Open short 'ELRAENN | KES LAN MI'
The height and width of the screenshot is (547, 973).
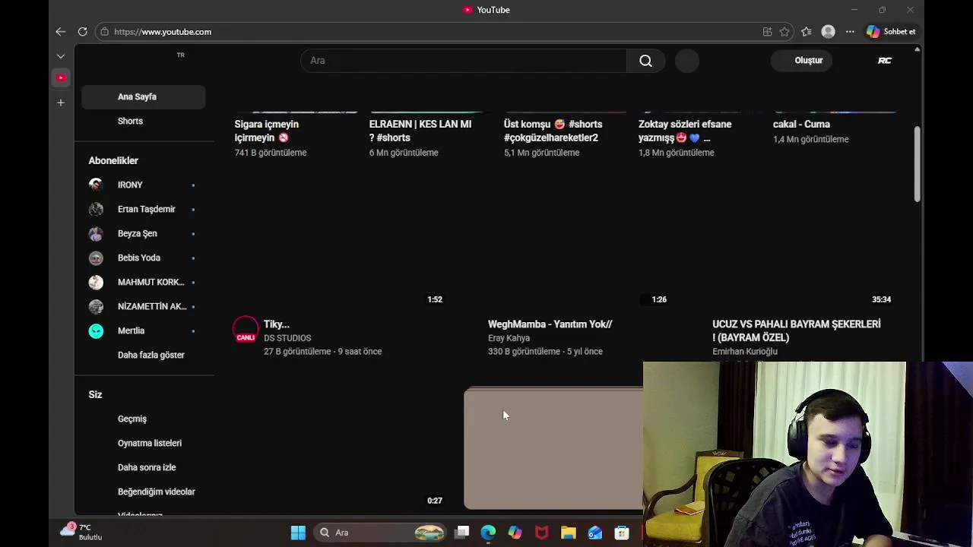tap(420, 131)
